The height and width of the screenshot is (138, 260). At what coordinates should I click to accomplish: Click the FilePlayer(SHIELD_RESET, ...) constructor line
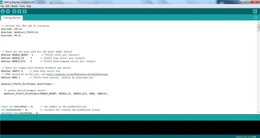[56, 94]
